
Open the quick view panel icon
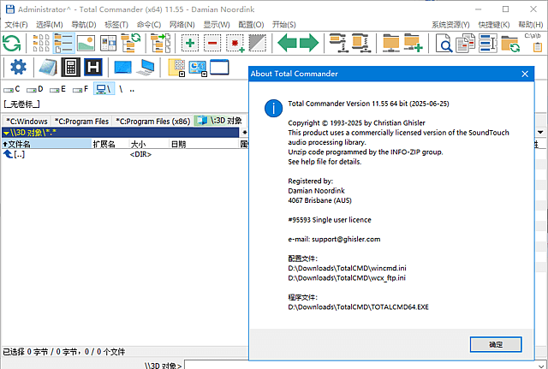(x=109, y=44)
